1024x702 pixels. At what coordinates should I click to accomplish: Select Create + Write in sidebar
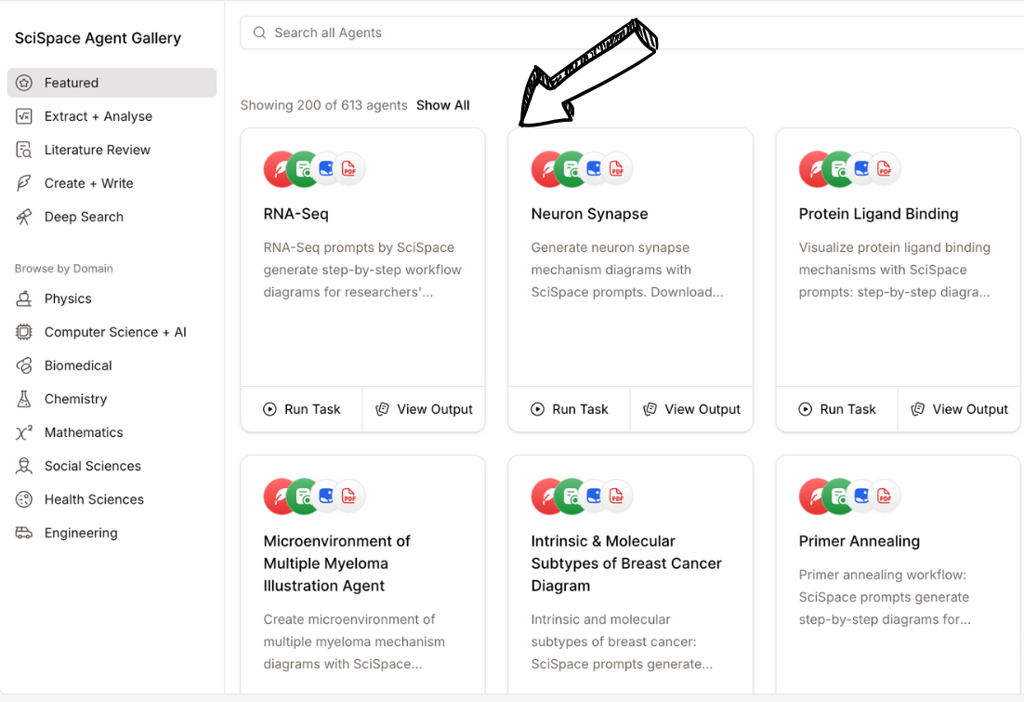tap(88, 183)
